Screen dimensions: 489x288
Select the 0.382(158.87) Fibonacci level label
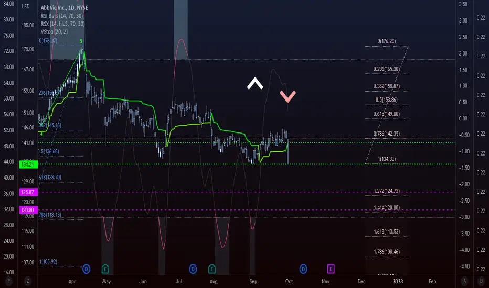(x=386, y=86)
